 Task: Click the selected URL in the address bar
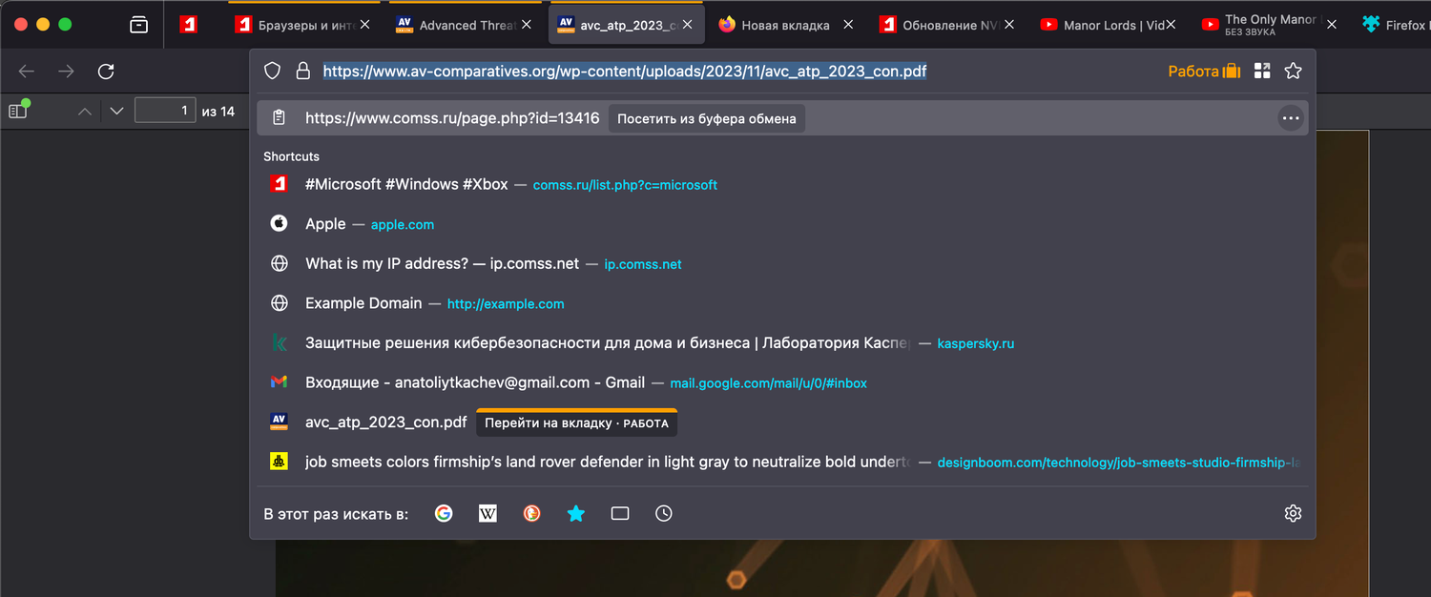coord(625,71)
